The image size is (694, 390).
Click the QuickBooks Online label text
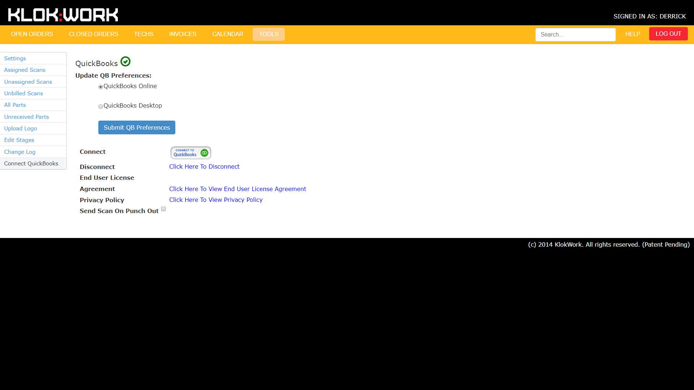point(130,86)
